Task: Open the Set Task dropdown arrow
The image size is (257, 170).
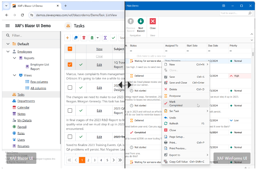Action: 98,38
